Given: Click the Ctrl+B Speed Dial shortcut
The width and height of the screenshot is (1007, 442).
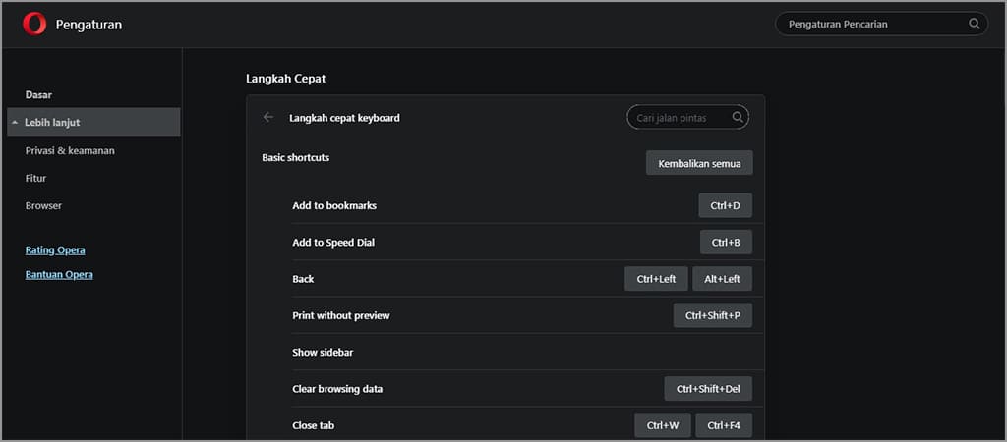Looking at the screenshot, I should 726,242.
